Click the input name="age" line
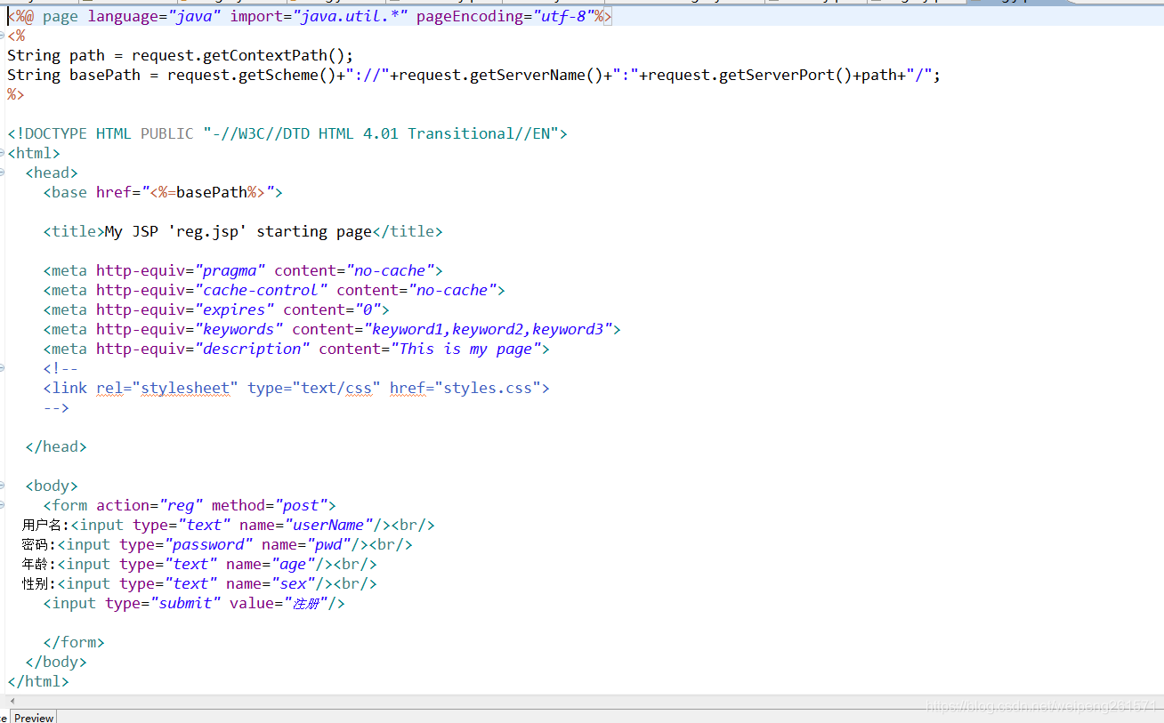 click(x=199, y=564)
